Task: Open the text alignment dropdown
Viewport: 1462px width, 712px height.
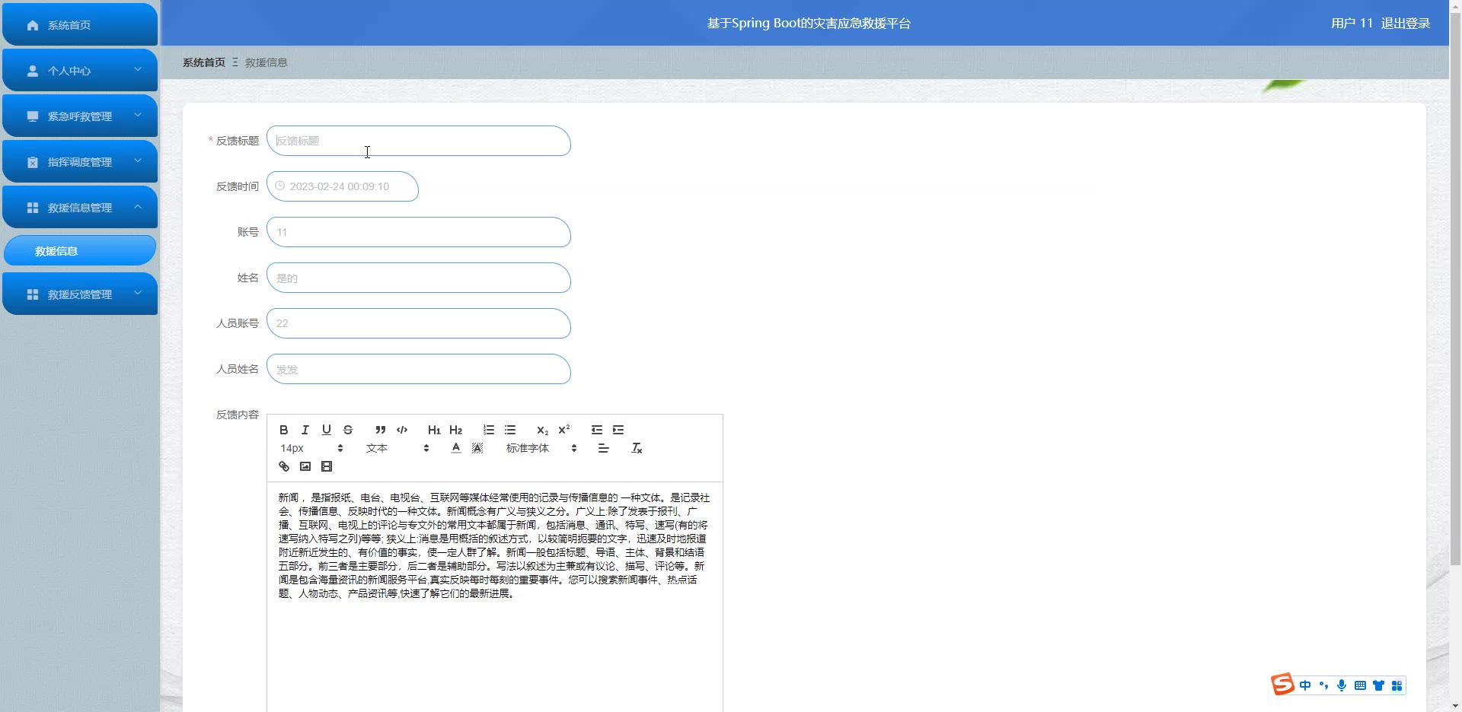Action: coord(604,448)
